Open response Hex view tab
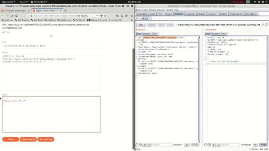269x151 pixels. coord(224,34)
